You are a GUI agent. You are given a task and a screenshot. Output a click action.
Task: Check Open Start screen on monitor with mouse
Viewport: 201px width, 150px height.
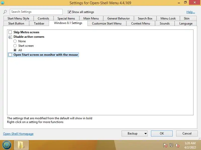(x=10, y=55)
